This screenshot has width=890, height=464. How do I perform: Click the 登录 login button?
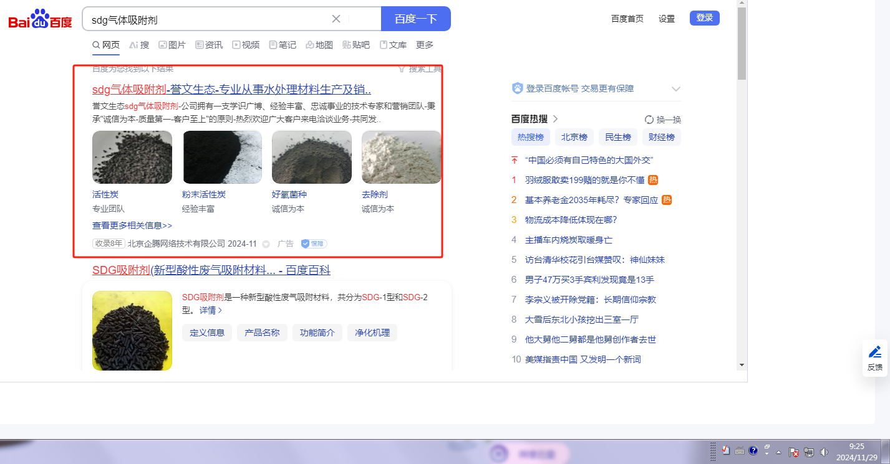pos(705,18)
